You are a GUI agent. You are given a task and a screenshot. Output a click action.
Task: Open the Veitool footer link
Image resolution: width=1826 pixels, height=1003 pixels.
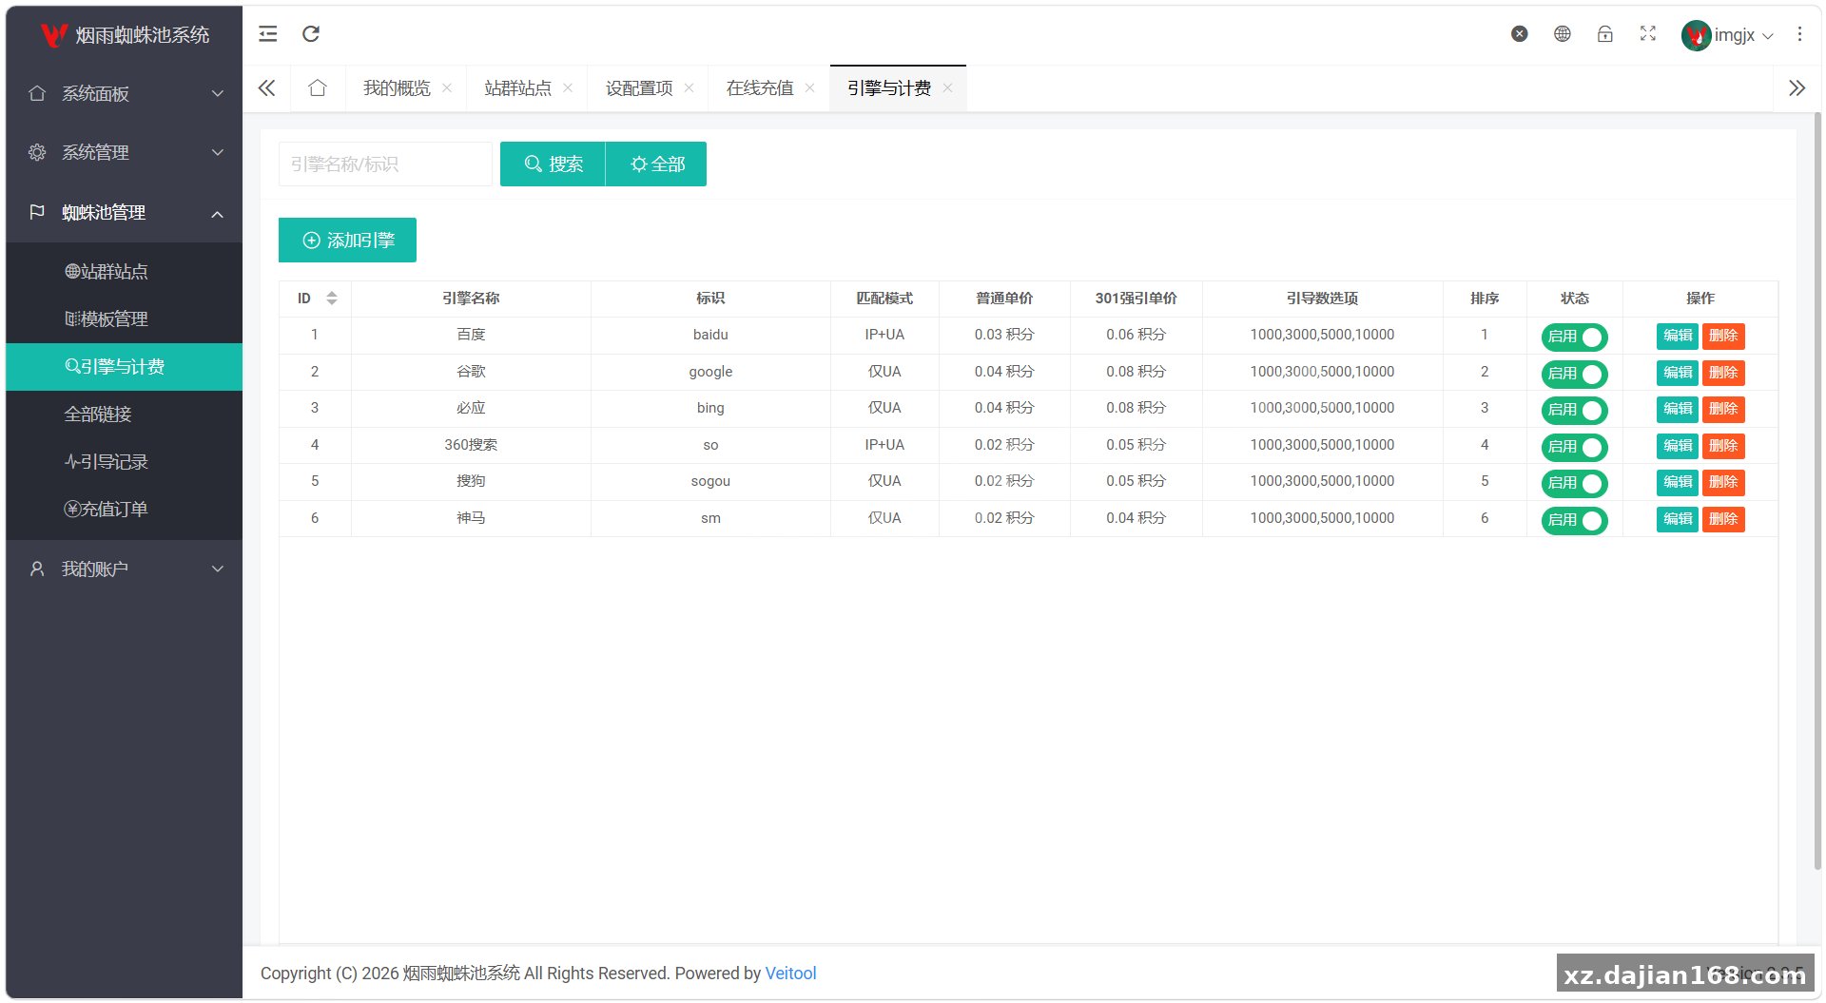pyautogui.click(x=790, y=974)
